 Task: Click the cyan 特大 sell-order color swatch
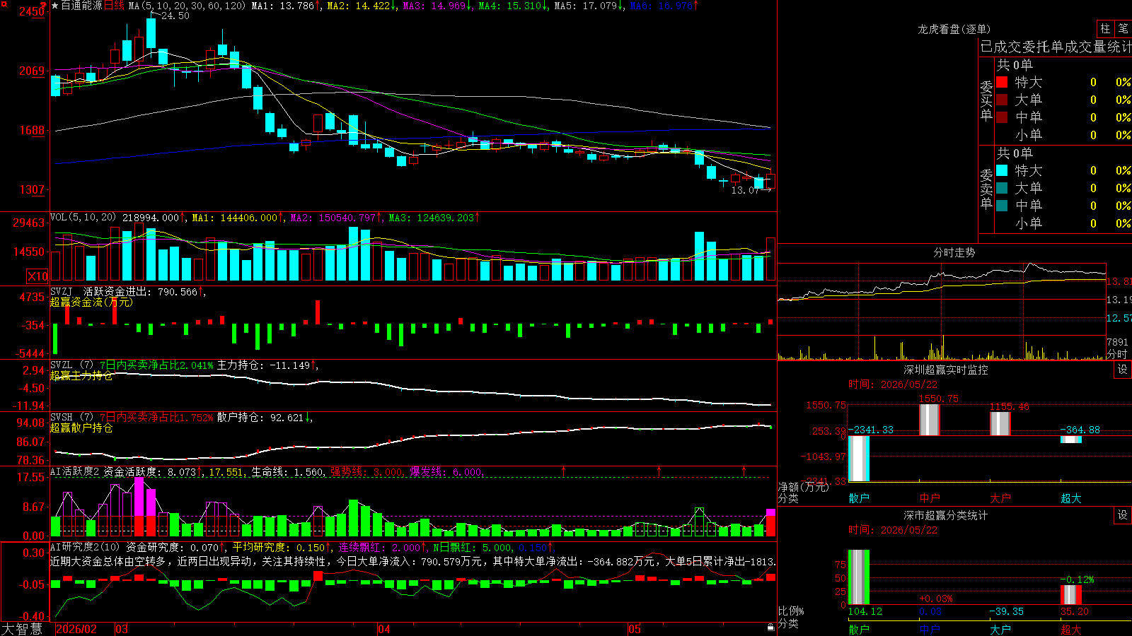point(1002,170)
